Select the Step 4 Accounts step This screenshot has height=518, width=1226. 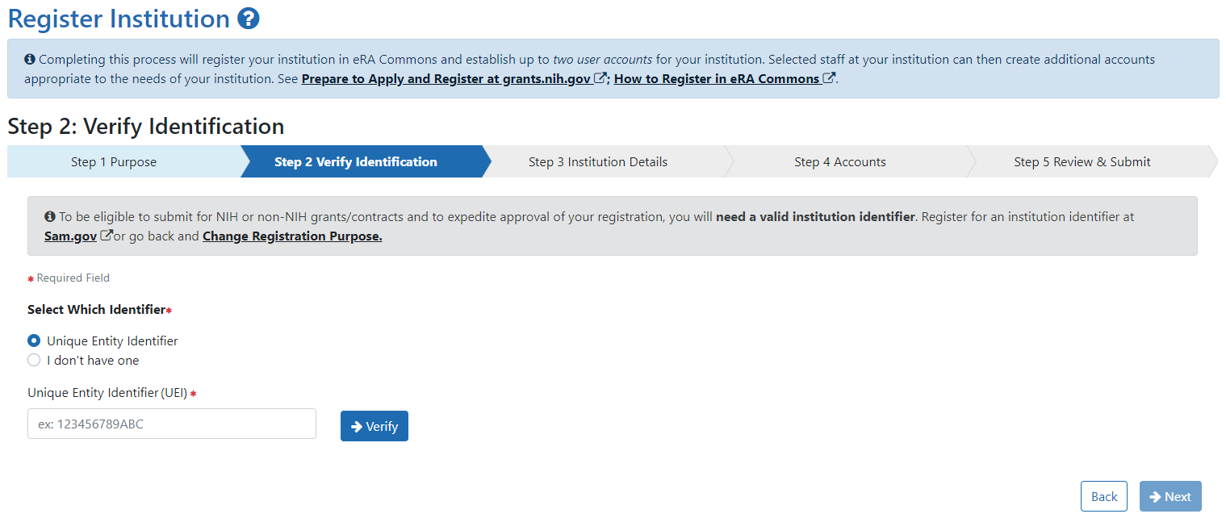[x=839, y=162]
